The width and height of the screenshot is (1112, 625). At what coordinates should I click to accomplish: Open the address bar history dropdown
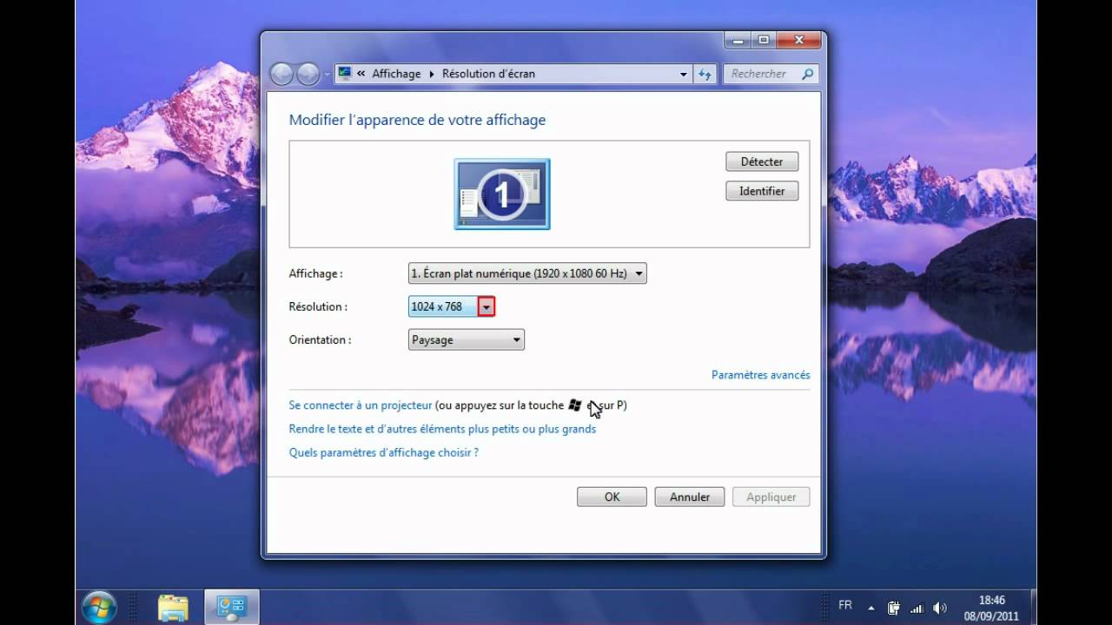pyautogui.click(x=684, y=75)
